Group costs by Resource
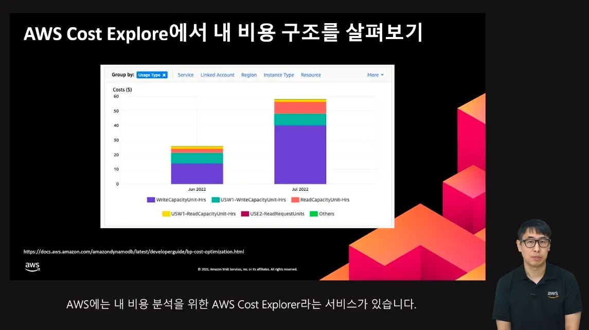Viewport: 589px width, 330px height. coord(311,75)
